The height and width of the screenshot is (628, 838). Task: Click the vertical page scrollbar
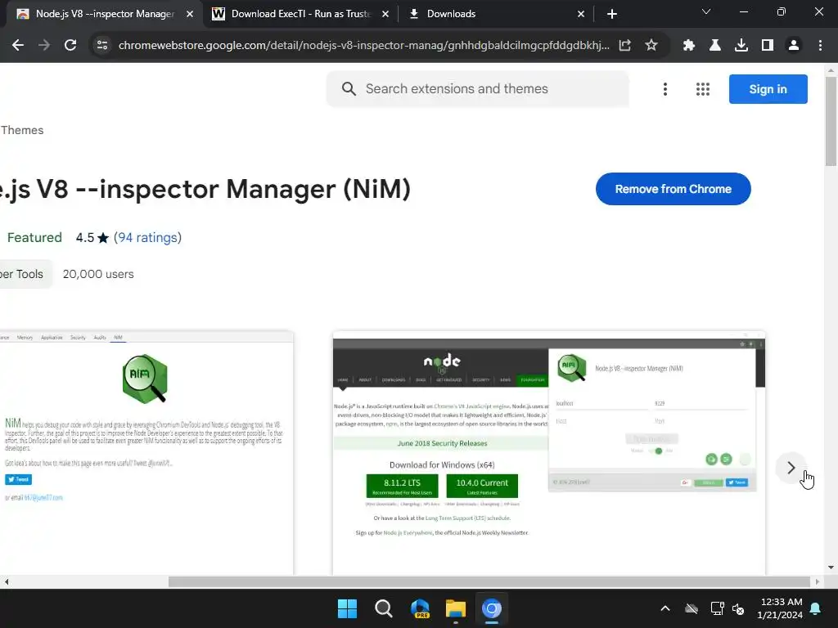(x=831, y=121)
